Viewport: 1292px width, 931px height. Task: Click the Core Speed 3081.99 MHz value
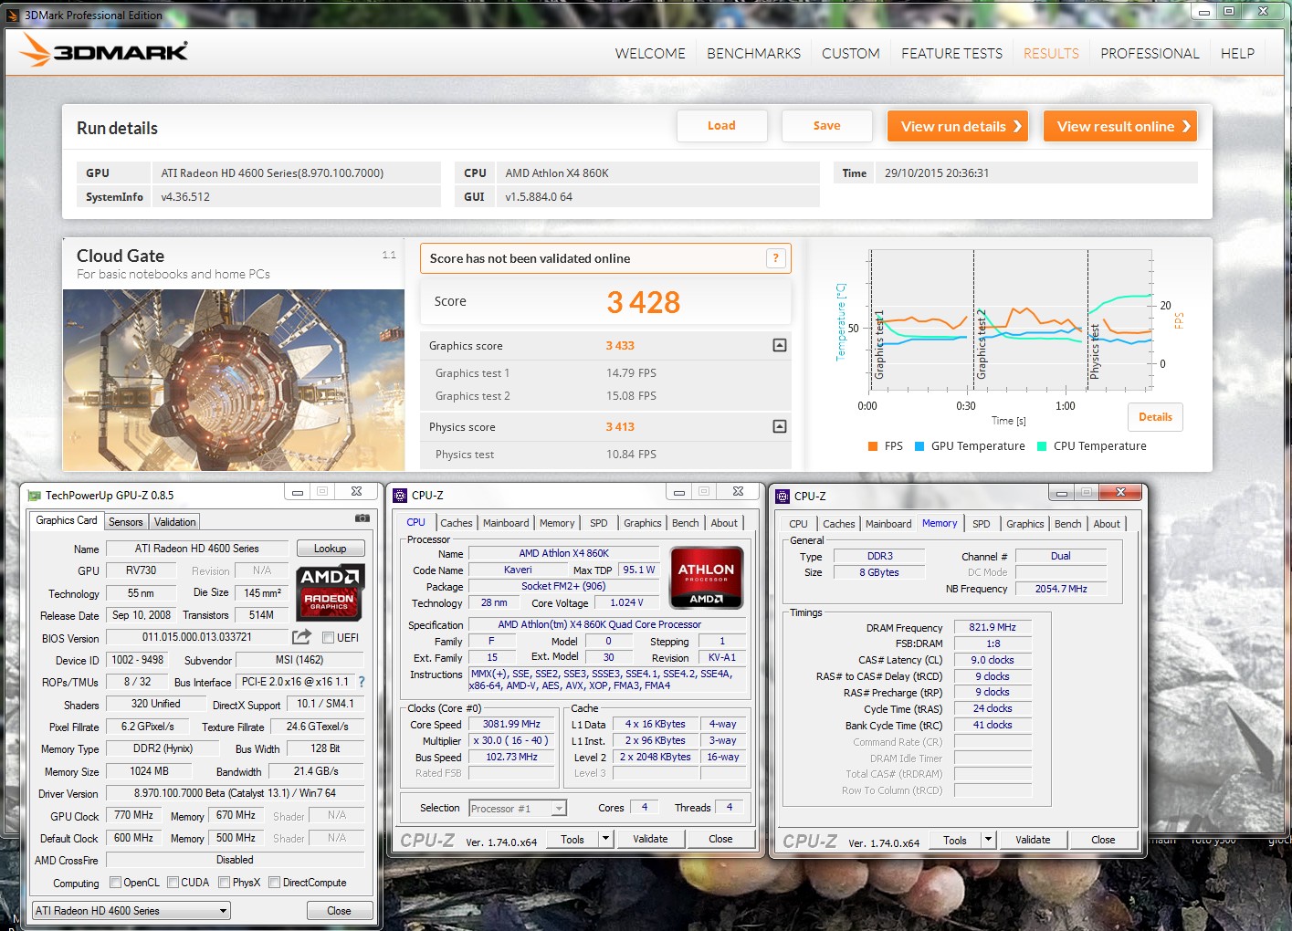tap(511, 725)
